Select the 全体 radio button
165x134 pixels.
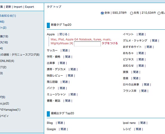[x=102, y=13]
